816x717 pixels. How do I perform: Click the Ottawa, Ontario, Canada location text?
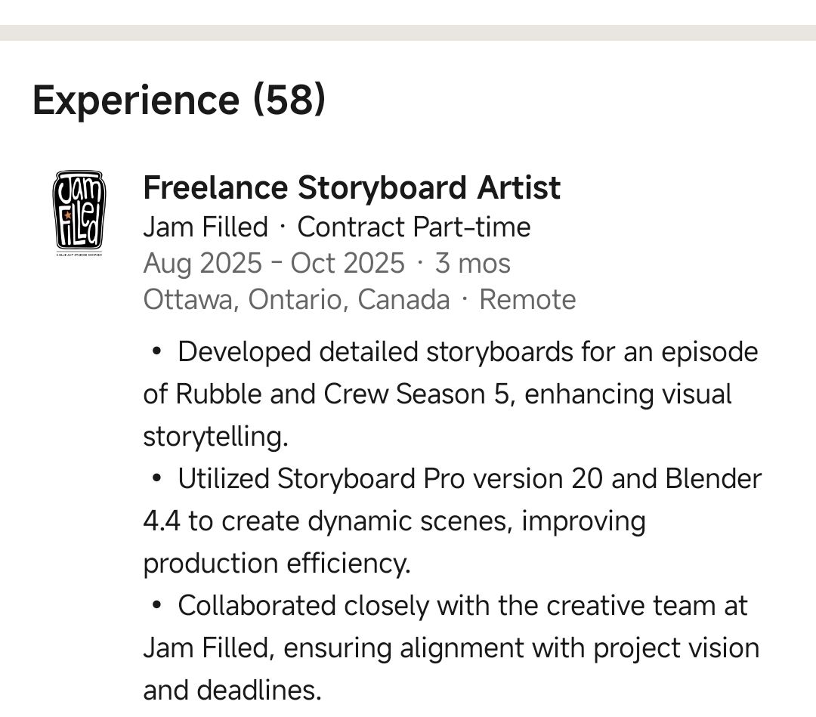click(x=296, y=300)
